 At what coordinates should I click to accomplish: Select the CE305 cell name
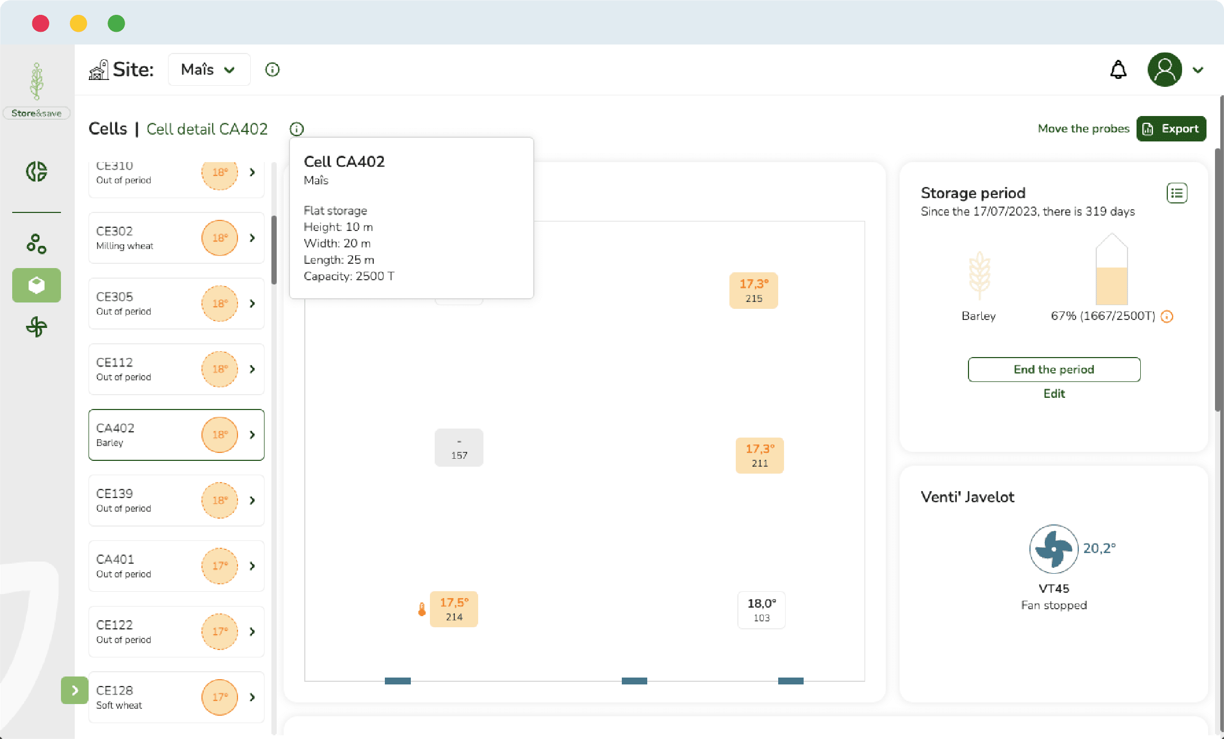(115, 297)
